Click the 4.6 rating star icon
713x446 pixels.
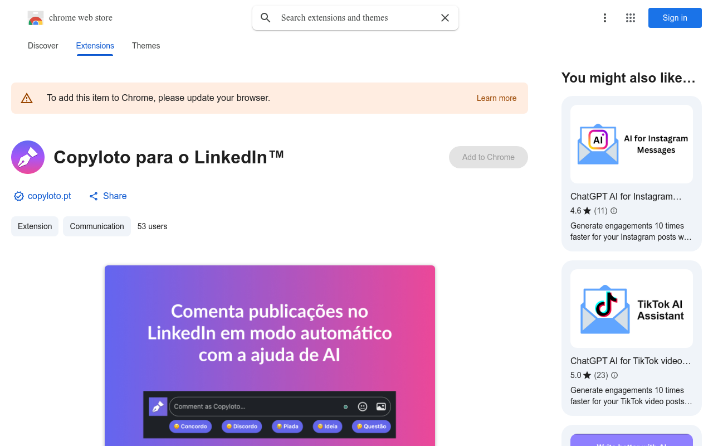(587, 211)
